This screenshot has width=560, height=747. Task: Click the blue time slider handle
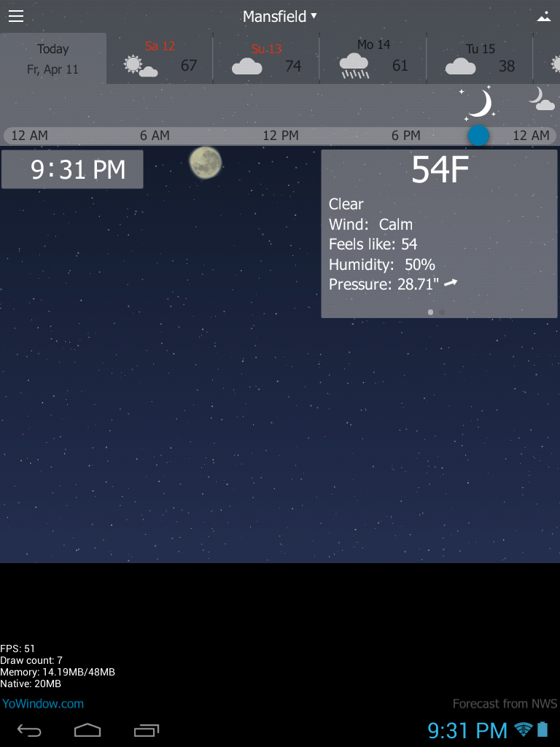tap(478, 136)
